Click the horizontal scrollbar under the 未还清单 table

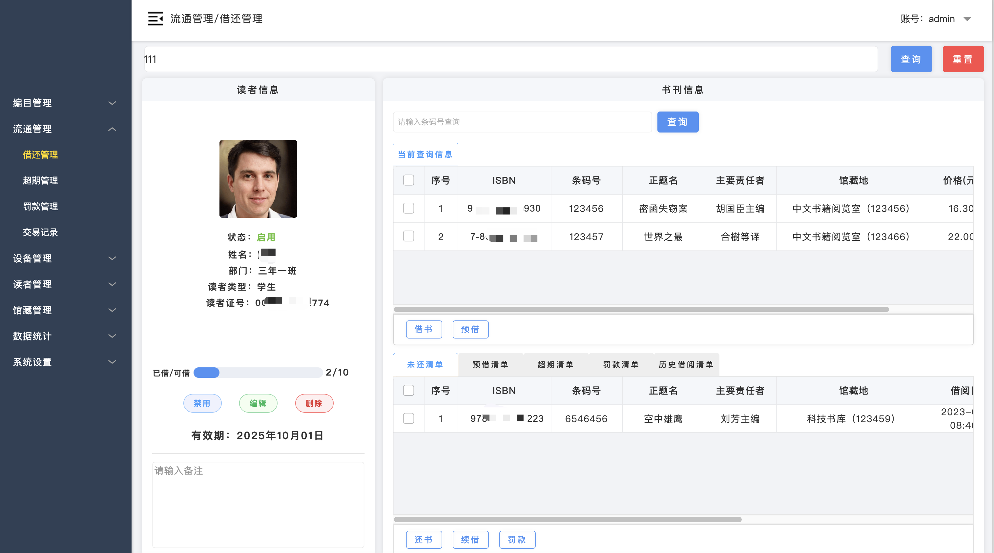tap(568, 520)
